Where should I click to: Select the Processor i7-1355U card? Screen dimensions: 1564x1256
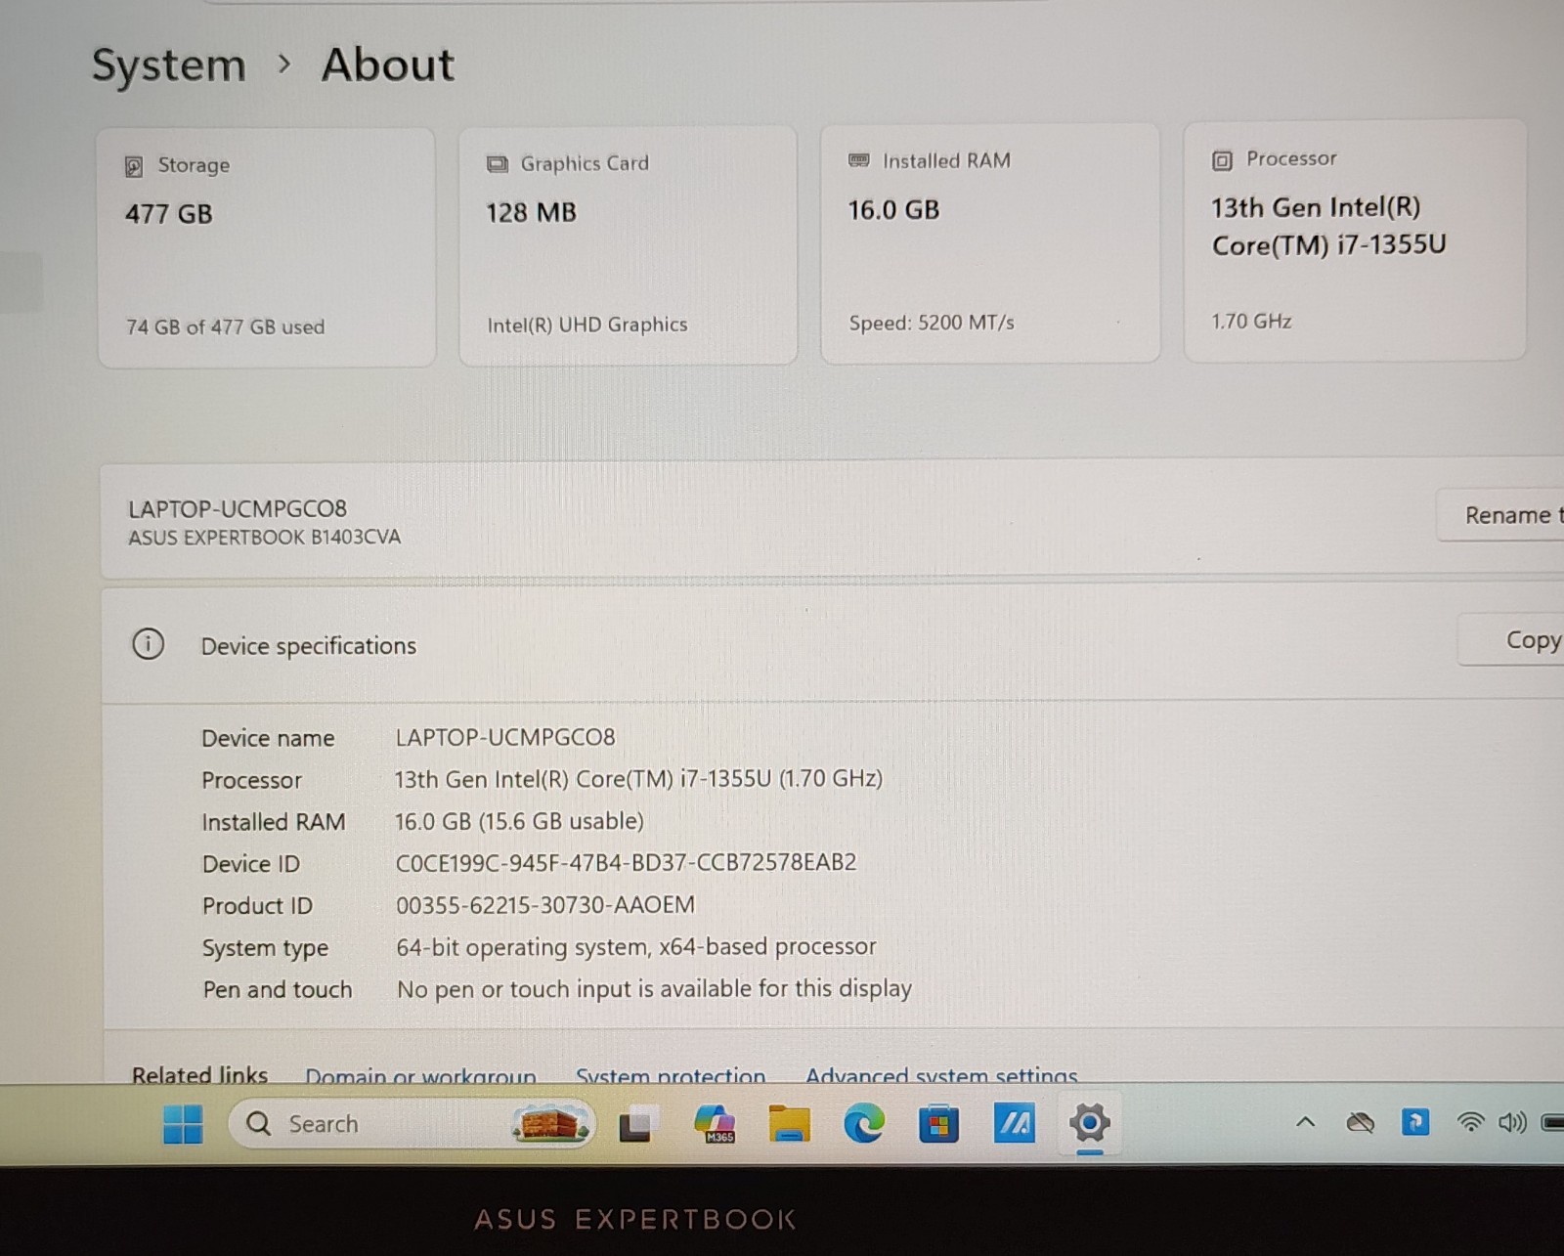click(1355, 240)
